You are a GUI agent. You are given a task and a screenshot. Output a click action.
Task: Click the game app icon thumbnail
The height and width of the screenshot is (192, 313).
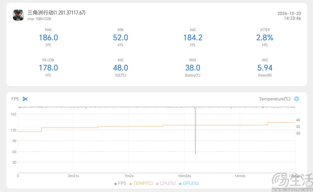18,15
